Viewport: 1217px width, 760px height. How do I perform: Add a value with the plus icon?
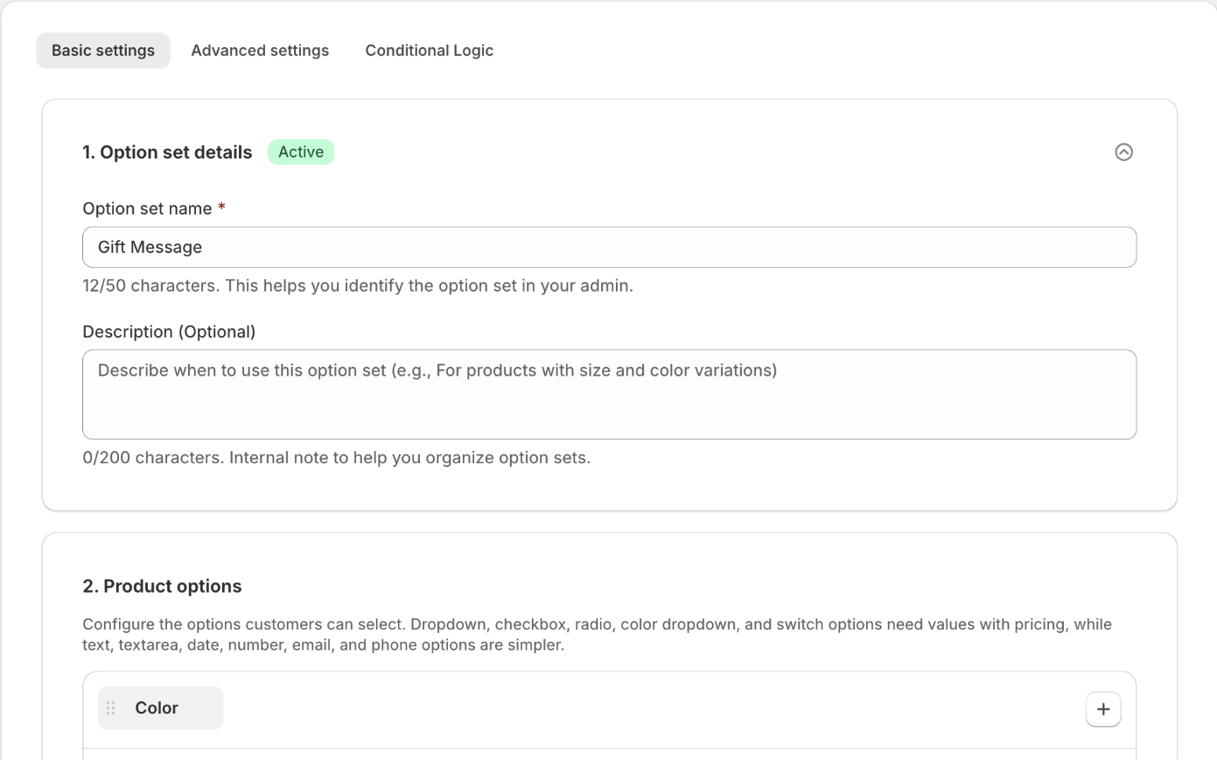point(1103,709)
